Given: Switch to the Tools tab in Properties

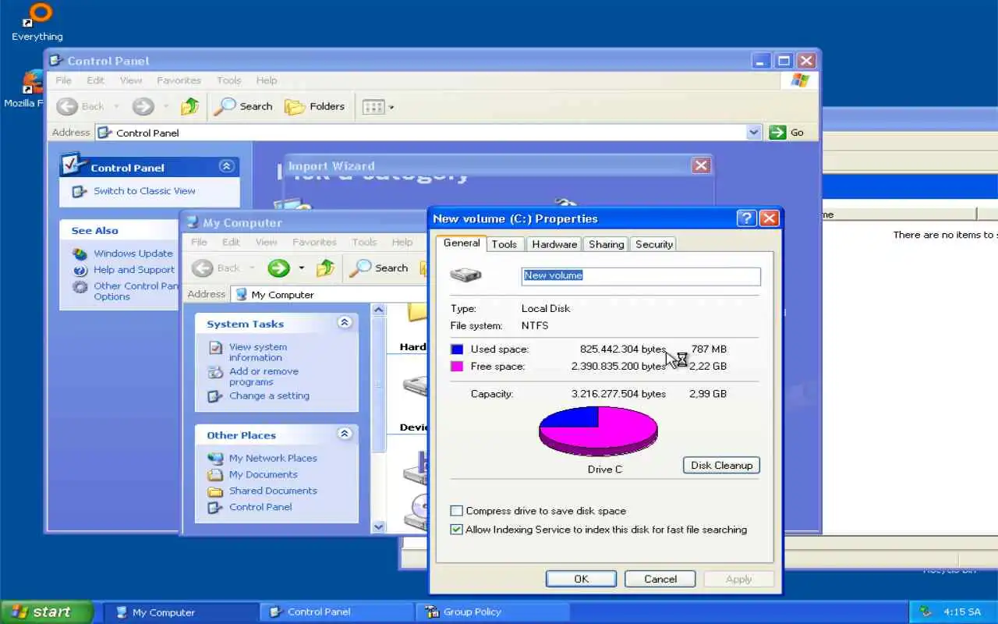Looking at the screenshot, I should click(x=504, y=244).
